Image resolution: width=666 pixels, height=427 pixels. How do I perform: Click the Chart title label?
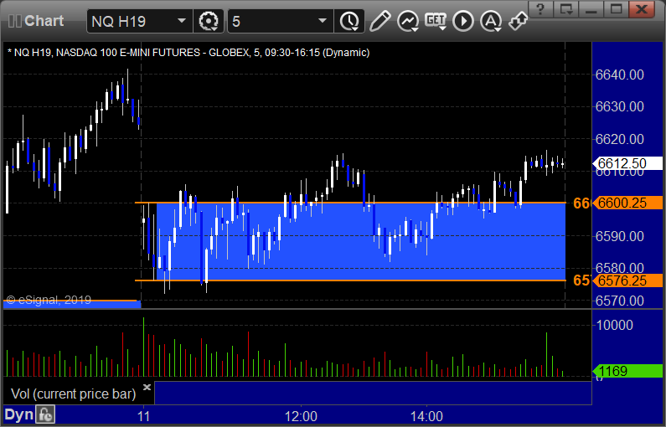click(44, 21)
